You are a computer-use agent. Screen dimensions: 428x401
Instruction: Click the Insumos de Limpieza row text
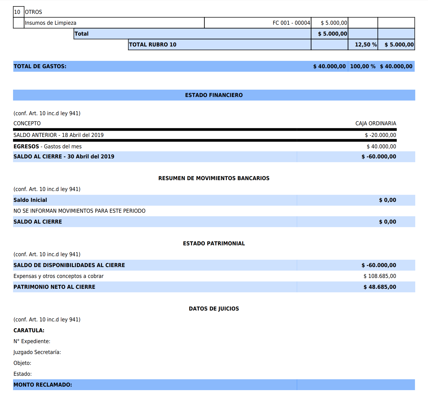coord(51,23)
